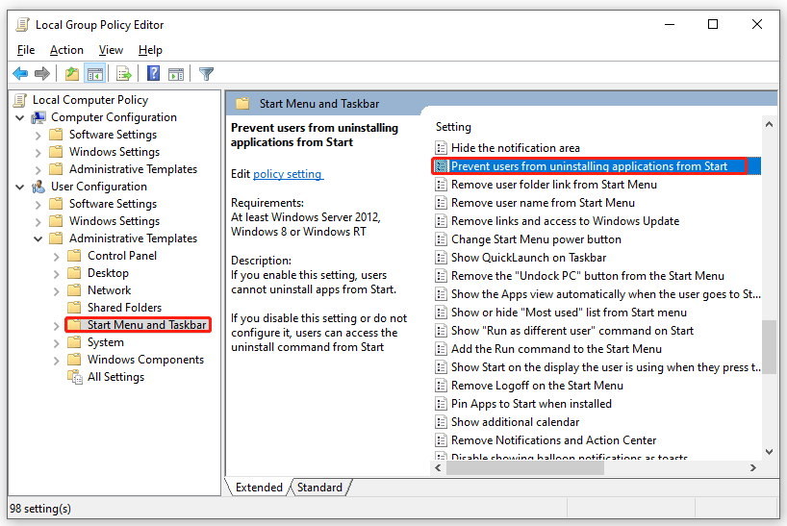Select the All Settings tree item

pos(115,377)
